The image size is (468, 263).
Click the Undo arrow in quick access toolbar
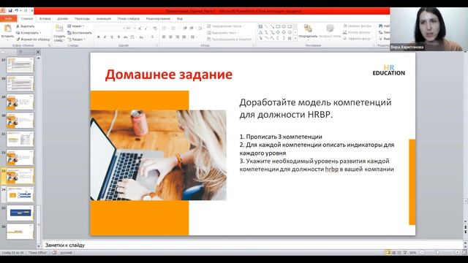(17, 11)
